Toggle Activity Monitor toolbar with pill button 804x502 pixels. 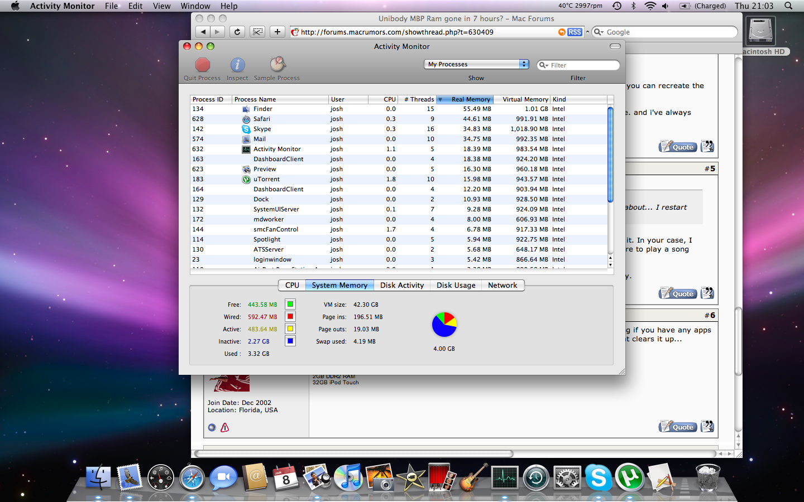point(615,46)
